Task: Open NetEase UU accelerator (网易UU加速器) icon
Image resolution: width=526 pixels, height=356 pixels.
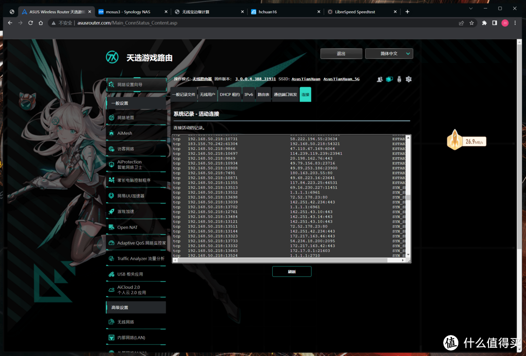Action: (112, 196)
